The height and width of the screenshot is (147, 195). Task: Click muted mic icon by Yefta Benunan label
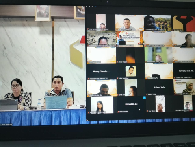(x=88, y=29)
